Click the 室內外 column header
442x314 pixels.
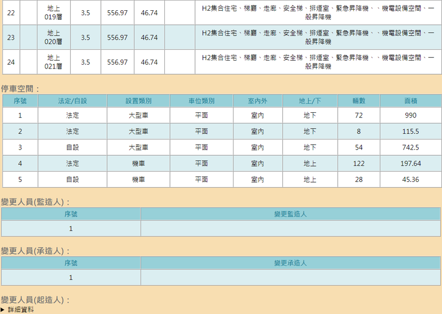258,101
